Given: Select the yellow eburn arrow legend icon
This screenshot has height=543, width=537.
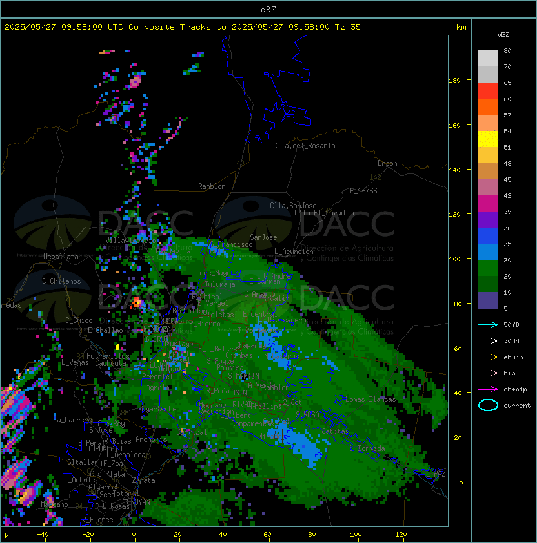Looking at the screenshot, I should [x=488, y=357].
